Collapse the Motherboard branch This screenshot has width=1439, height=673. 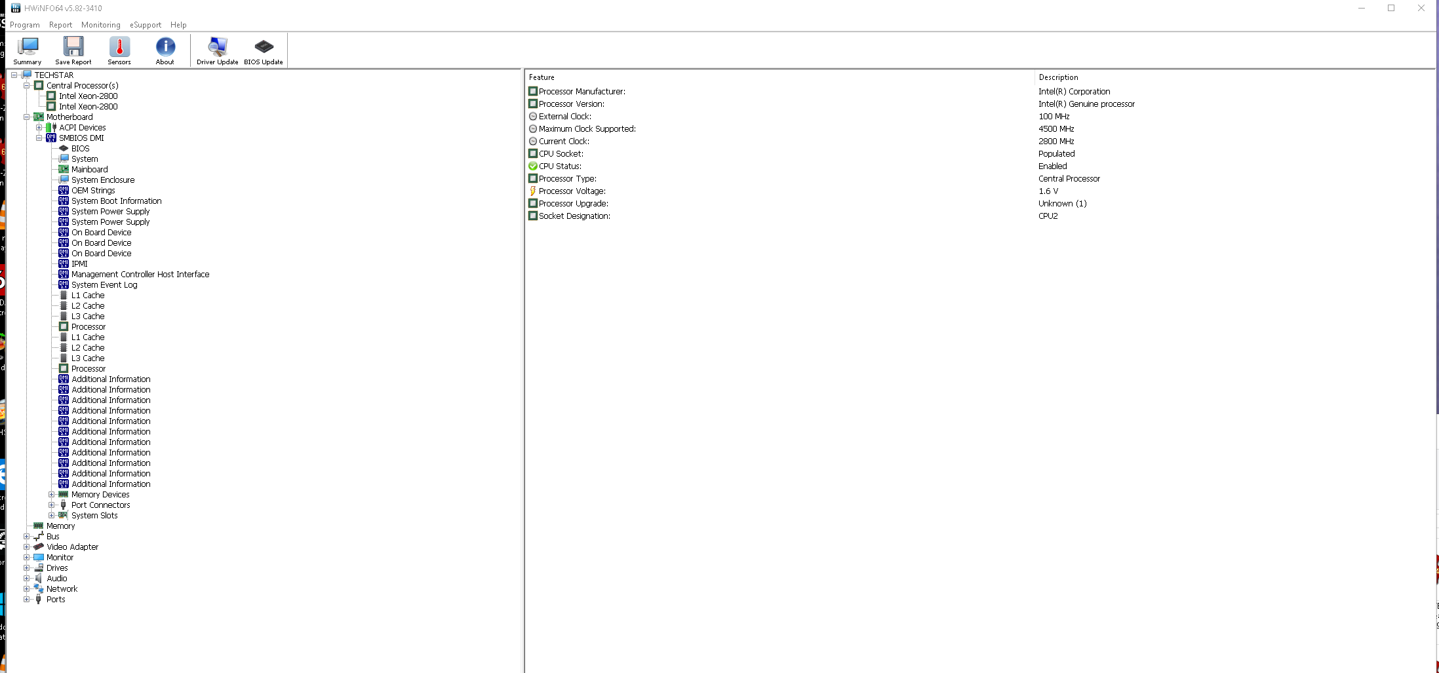pyautogui.click(x=26, y=117)
